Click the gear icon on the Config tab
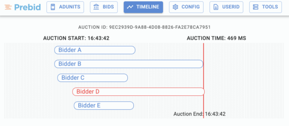The image size is (289, 126). (x=175, y=7)
